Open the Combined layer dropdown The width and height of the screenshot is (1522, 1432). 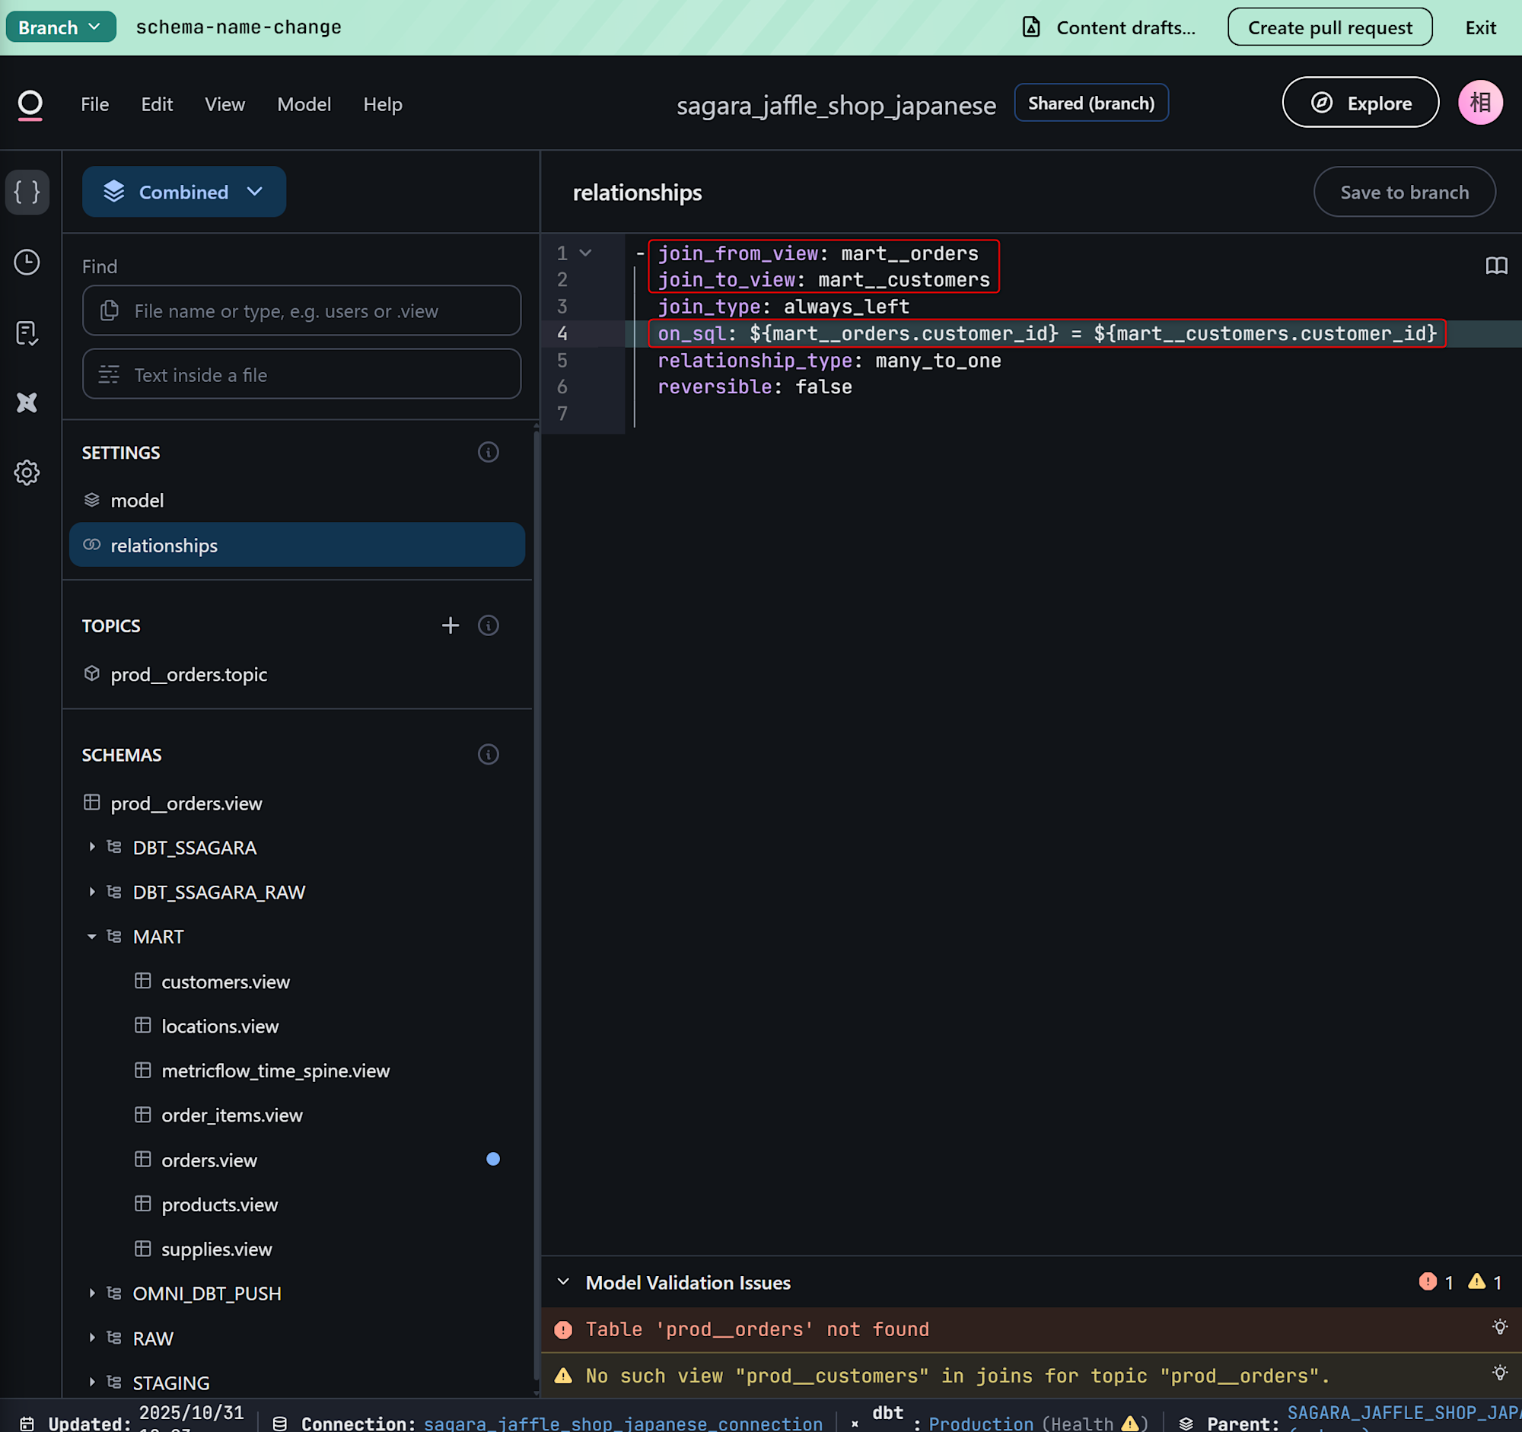tap(183, 192)
